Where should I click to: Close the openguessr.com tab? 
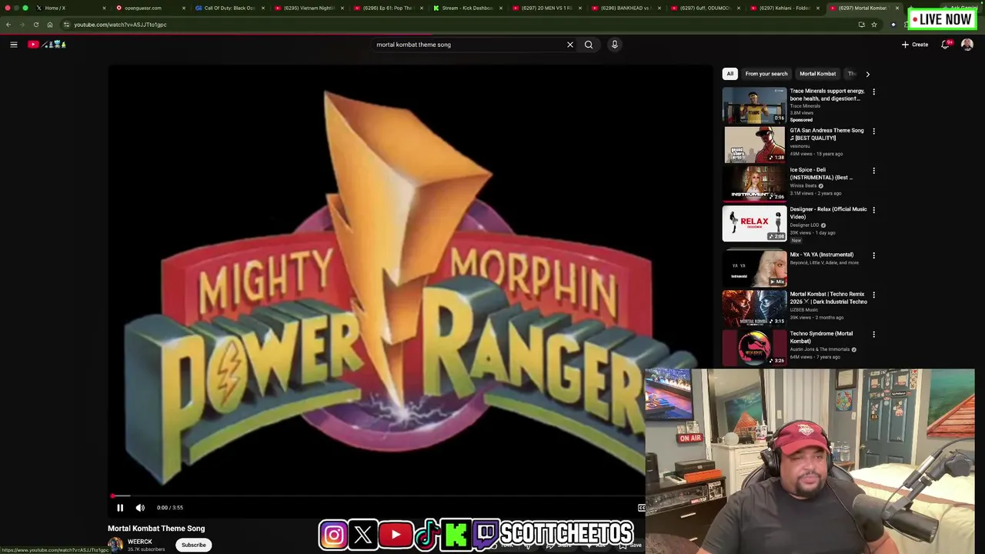click(183, 8)
